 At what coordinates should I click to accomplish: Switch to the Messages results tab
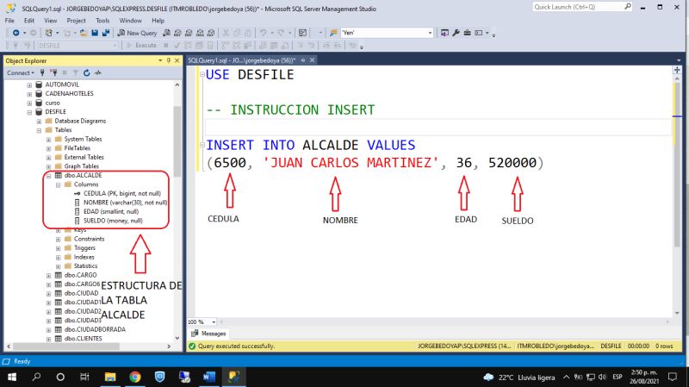pyautogui.click(x=208, y=334)
